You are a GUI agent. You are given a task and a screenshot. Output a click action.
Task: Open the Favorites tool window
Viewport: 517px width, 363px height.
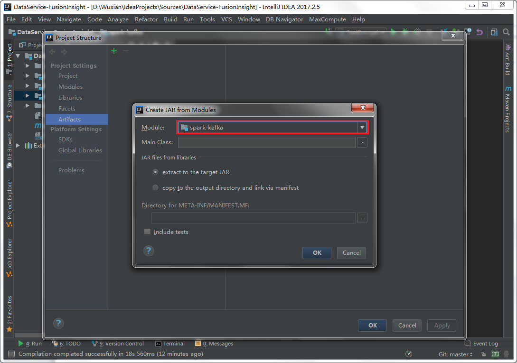click(x=9, y=314)
